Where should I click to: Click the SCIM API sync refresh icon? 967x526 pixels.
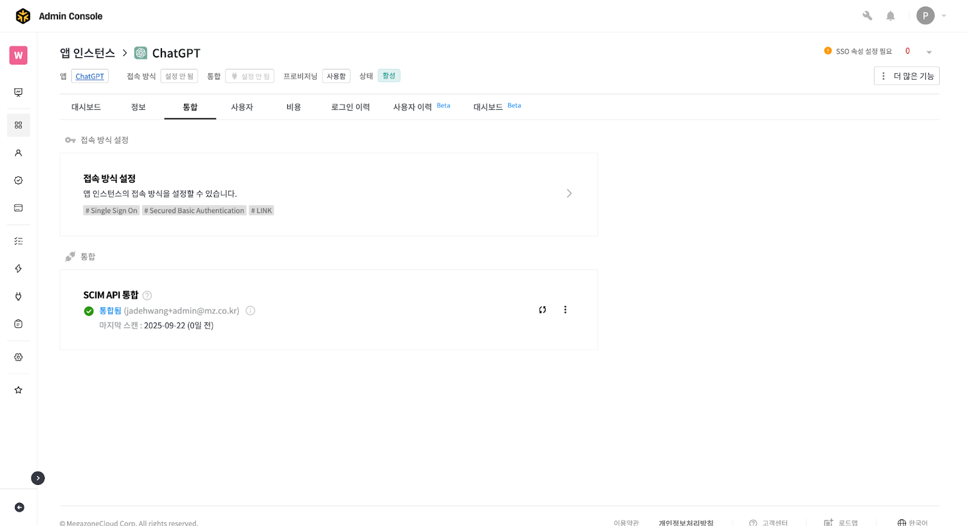click(542, 310)
